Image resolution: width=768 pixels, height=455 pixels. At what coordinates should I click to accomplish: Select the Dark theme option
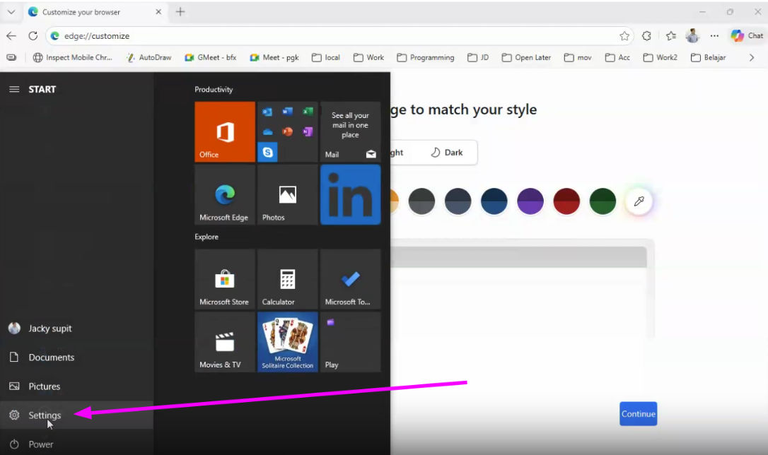pyautogui.click(x=447, y=153)
